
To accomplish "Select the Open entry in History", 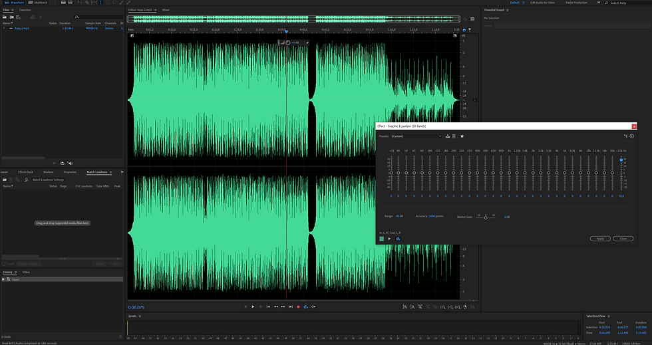I will tap(63, 279).
